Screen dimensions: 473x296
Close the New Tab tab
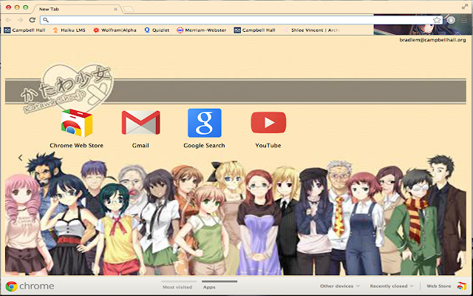(115, 10)
